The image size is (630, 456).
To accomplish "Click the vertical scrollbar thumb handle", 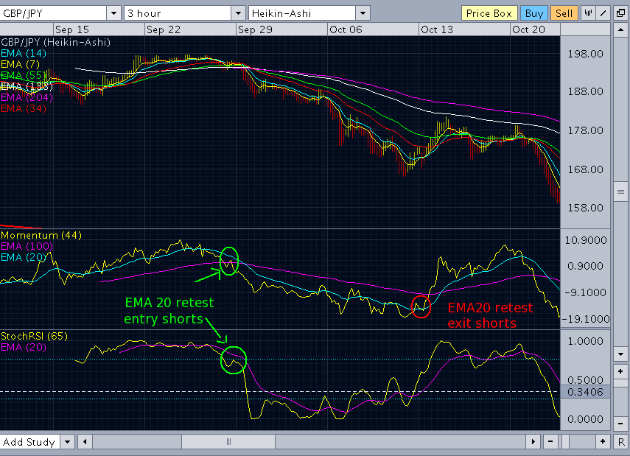I will [620, 192].
